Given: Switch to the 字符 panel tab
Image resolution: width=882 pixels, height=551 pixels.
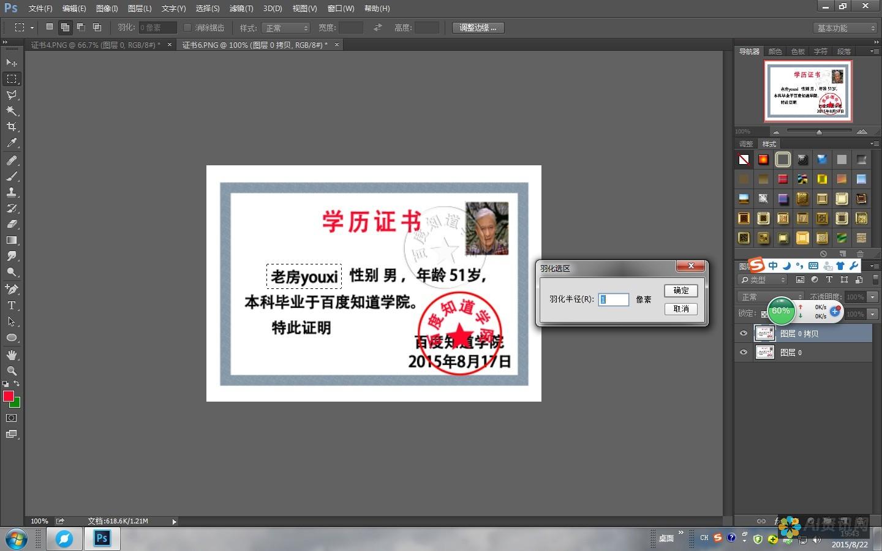Looking at the screenshot, I should (x=821, y=51).
